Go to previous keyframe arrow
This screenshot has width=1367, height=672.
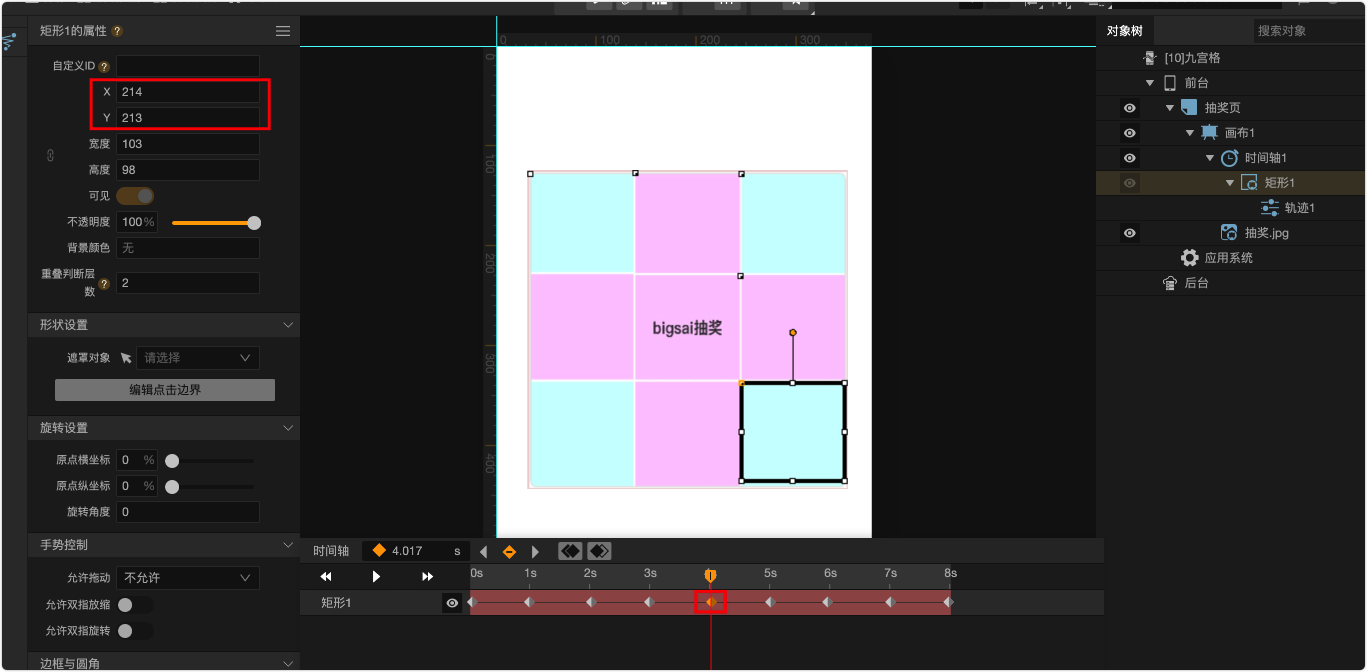click(x=483, y=552)
